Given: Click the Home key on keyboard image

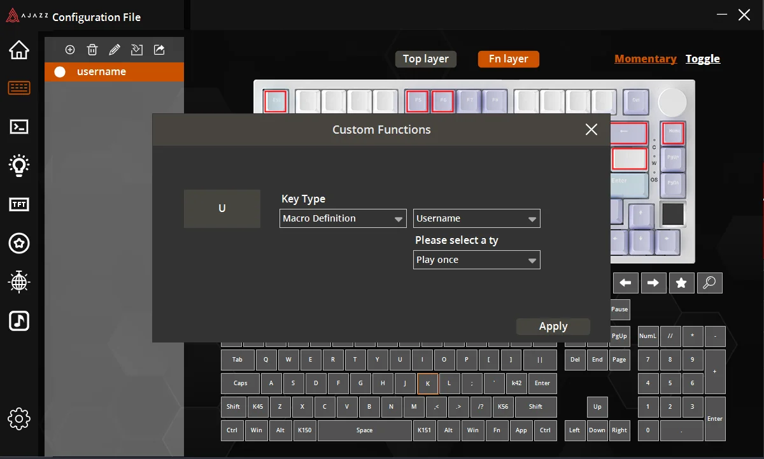Looking at the screenshot, I should click(x=674, y=133).
